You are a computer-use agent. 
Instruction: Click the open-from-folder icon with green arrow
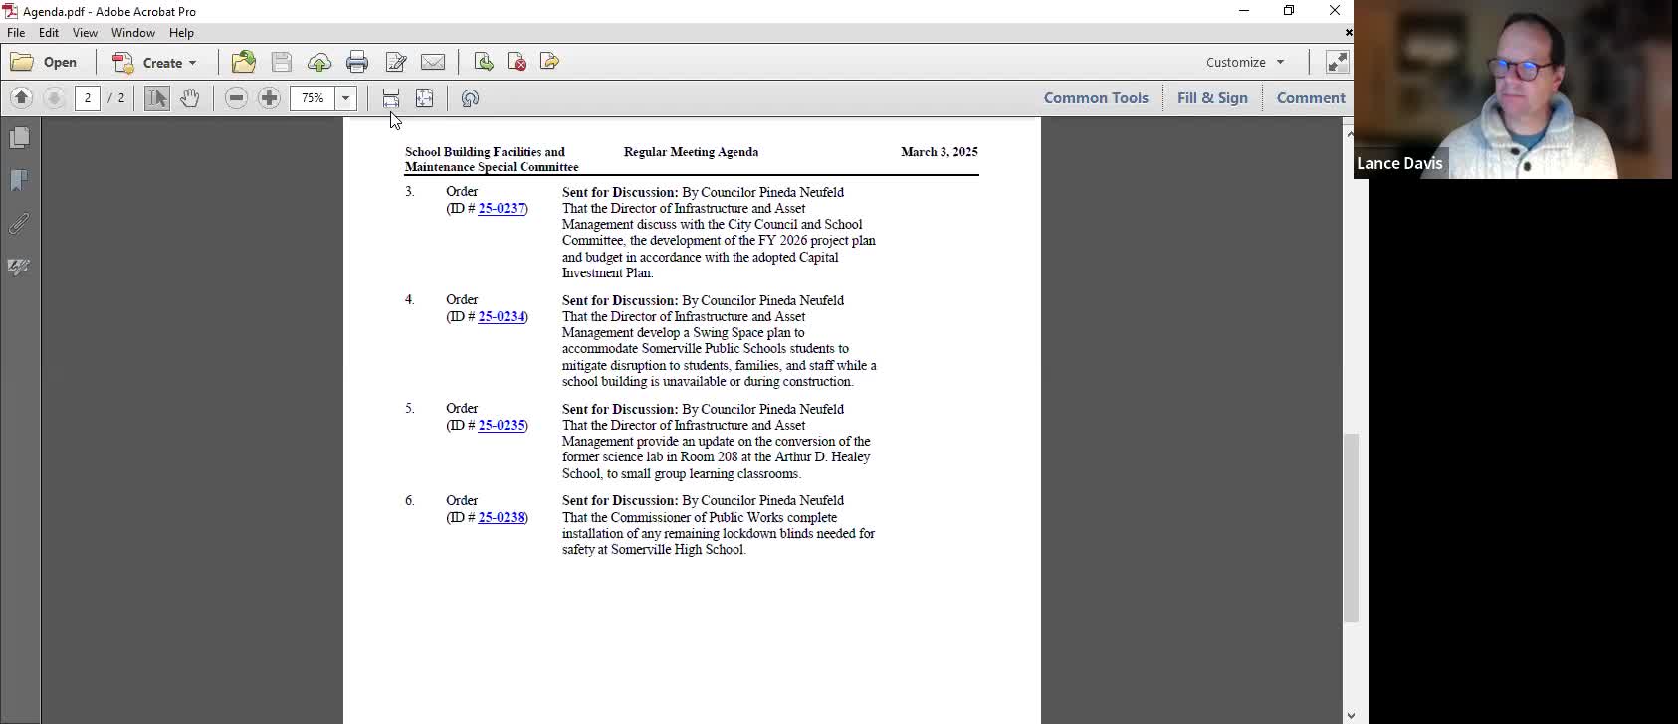coord(244,62)
